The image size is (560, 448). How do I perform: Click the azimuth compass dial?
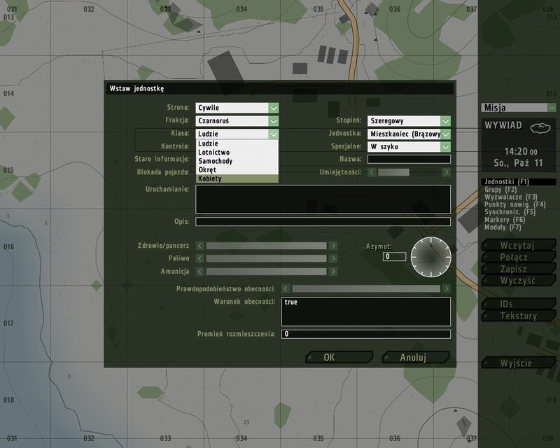(x=431, y=257)
